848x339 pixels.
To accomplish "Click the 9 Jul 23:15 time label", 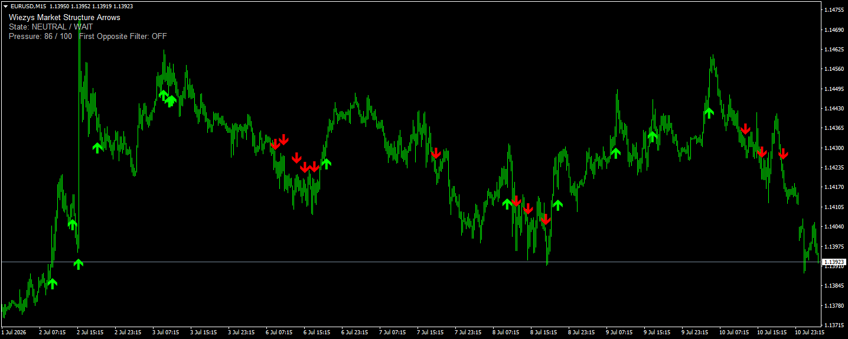I will (695, 333).
